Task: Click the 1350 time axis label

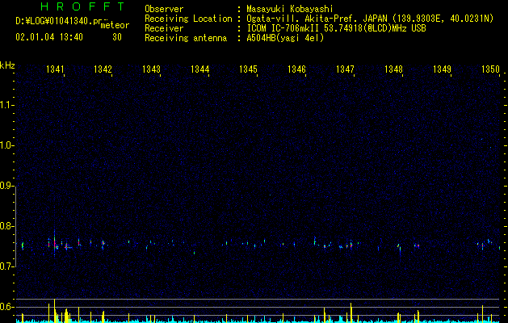Action: 490,69
